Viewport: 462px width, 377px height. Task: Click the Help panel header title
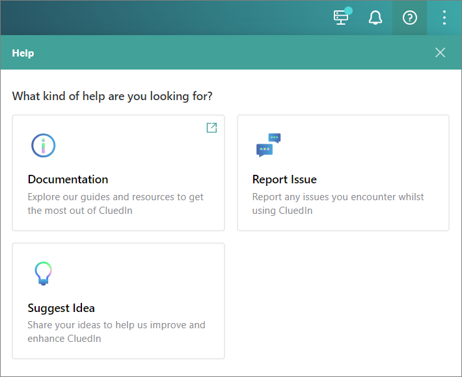23,53
